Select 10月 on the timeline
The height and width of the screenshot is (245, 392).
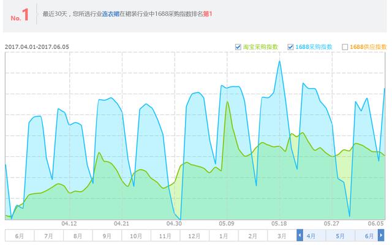click(x=136, y=235)
